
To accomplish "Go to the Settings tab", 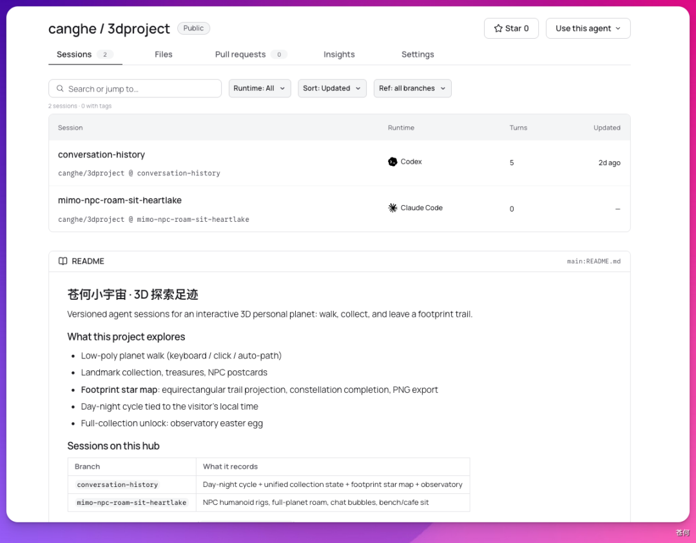I will coord(417,54).
